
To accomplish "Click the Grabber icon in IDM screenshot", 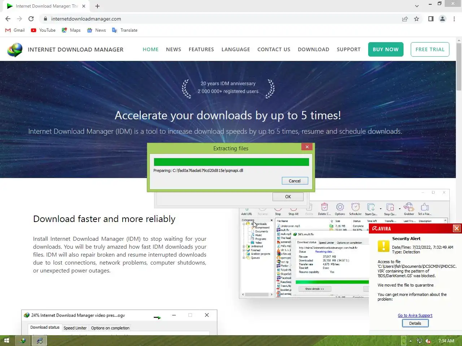I will [409, 207].
